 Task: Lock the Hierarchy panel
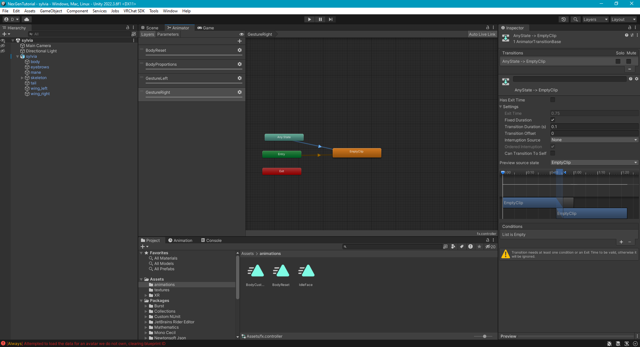coord(127,28)
